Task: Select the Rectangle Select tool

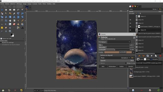Action: click(10, 10)
